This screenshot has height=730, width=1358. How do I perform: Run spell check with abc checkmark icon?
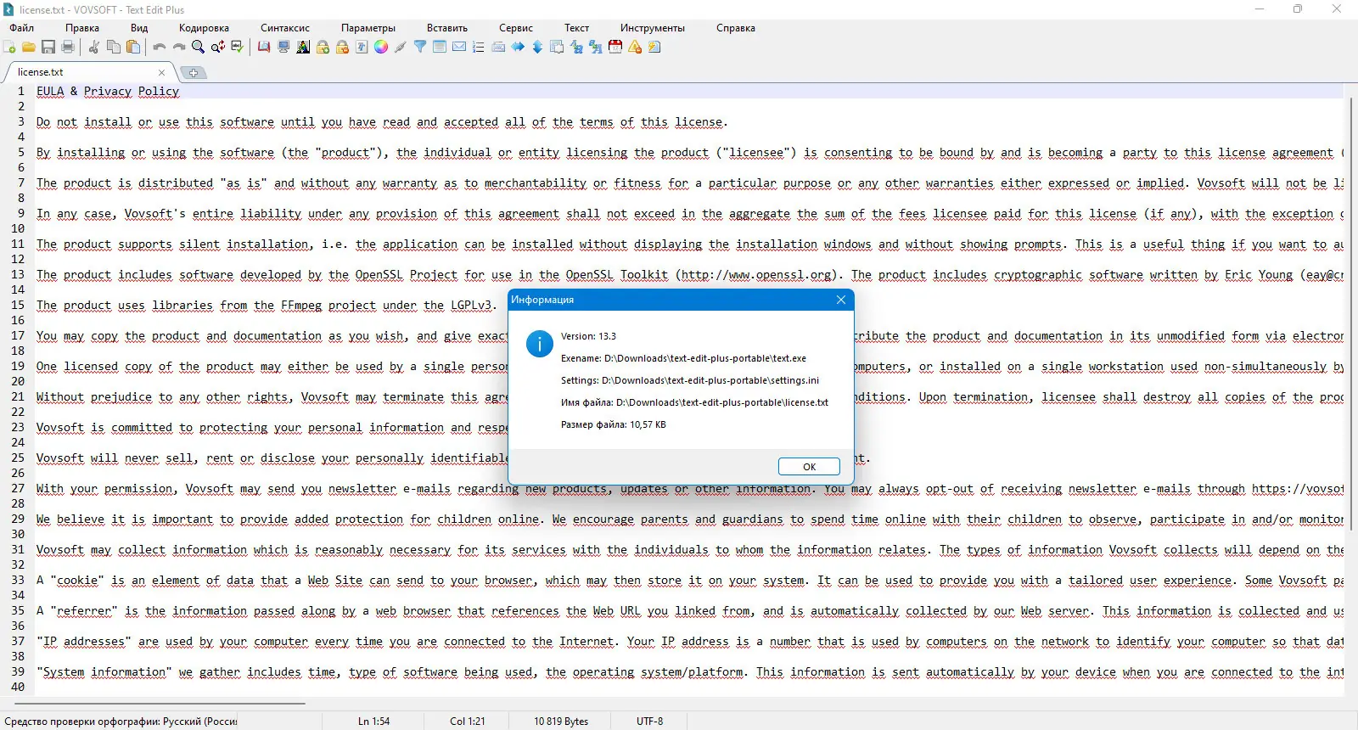tap(238, 47)
